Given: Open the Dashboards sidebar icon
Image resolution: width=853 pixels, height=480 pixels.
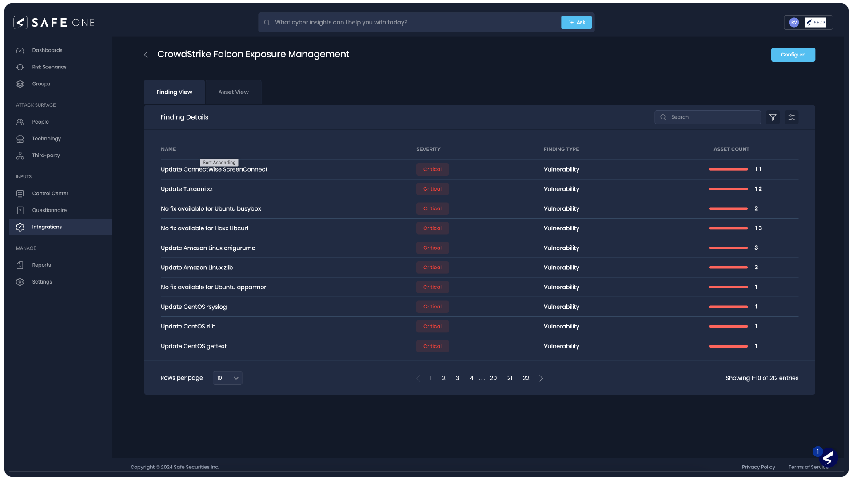Looking at the screenshot, I should [20, 50].
